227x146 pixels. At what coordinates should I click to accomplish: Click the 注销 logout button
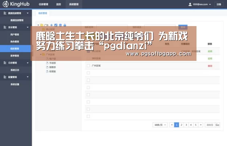pyautogui.click(x=219, y=4)
